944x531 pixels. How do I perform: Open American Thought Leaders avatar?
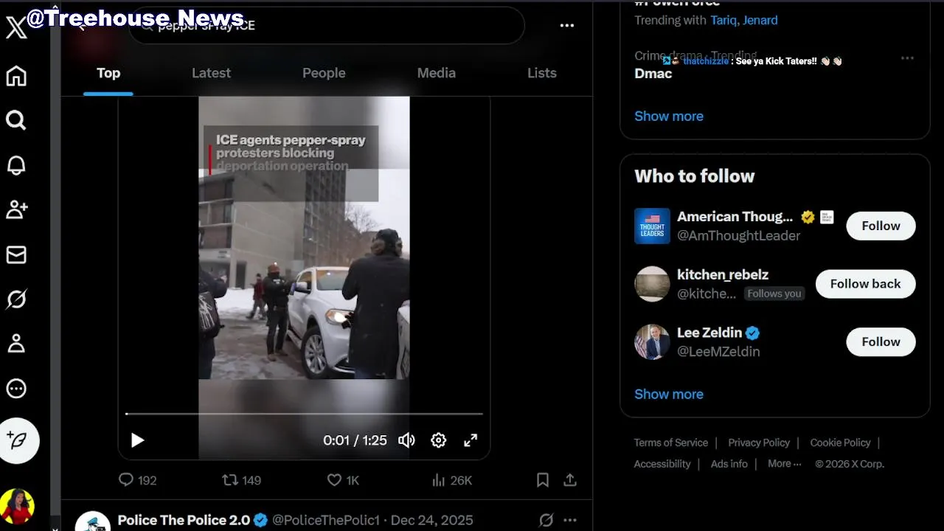click(x=652, y=226)
